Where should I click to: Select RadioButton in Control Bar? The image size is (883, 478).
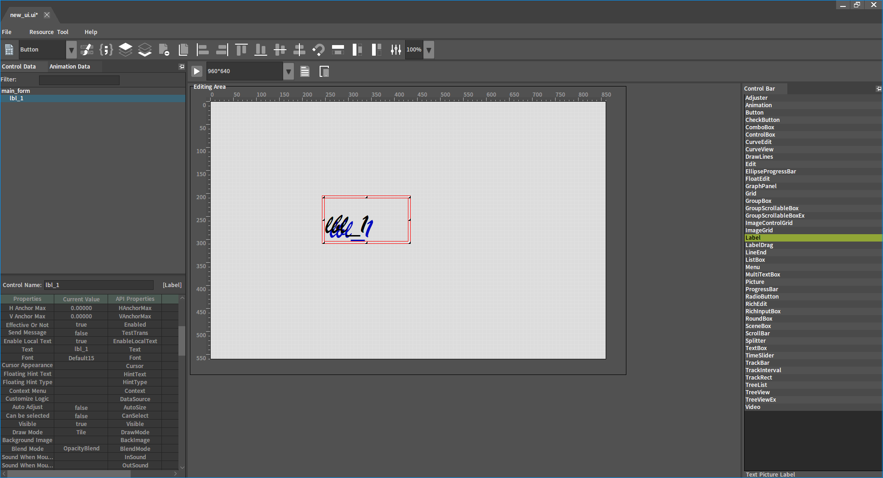pyautogui.click(x=813, y=297)
